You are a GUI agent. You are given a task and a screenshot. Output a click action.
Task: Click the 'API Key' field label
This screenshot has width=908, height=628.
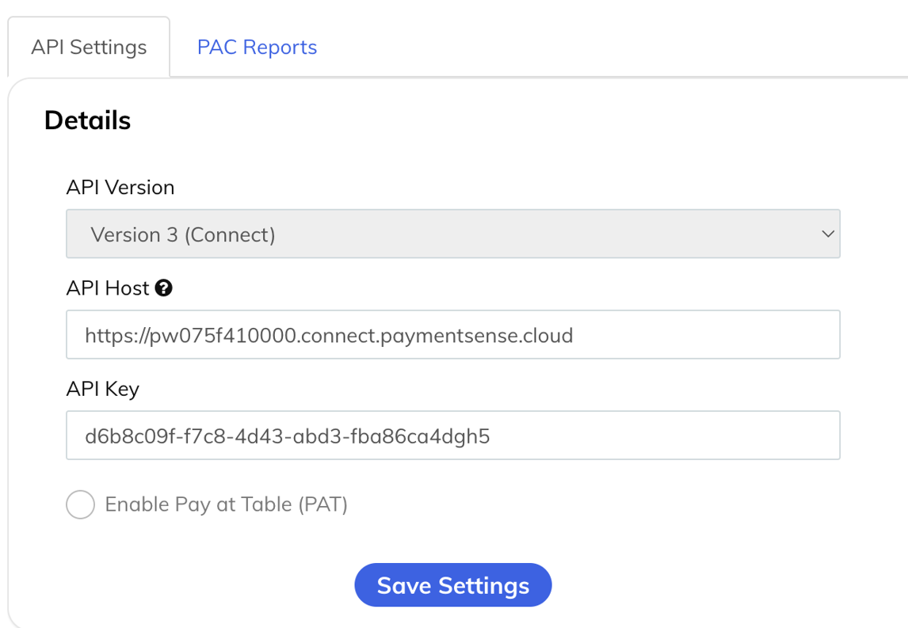click(x=103, y=389)
